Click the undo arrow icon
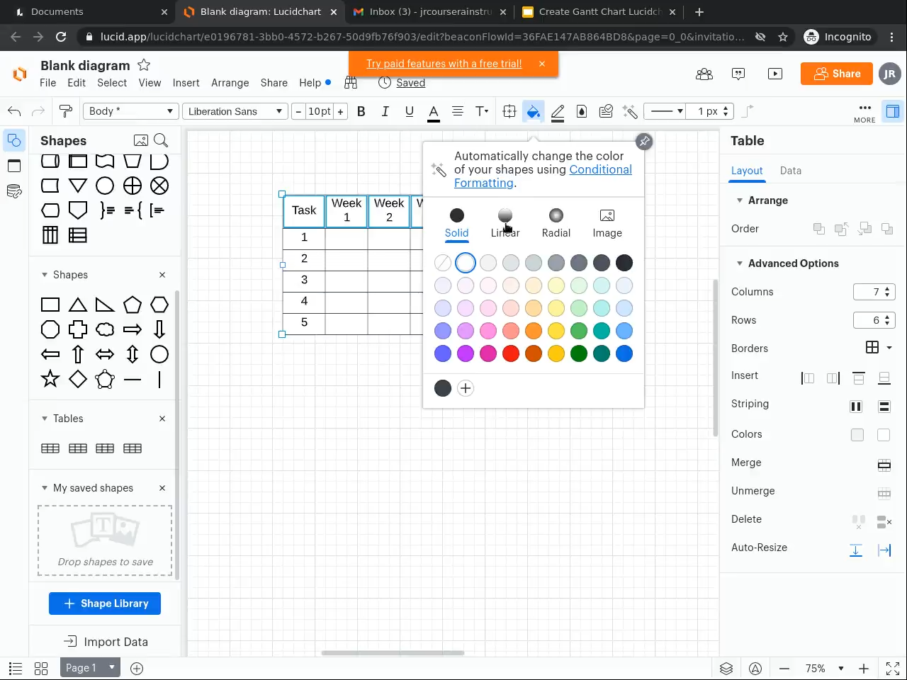Image resolution: width=907 pixels, height=680 pixels. [x=14, y=111]
